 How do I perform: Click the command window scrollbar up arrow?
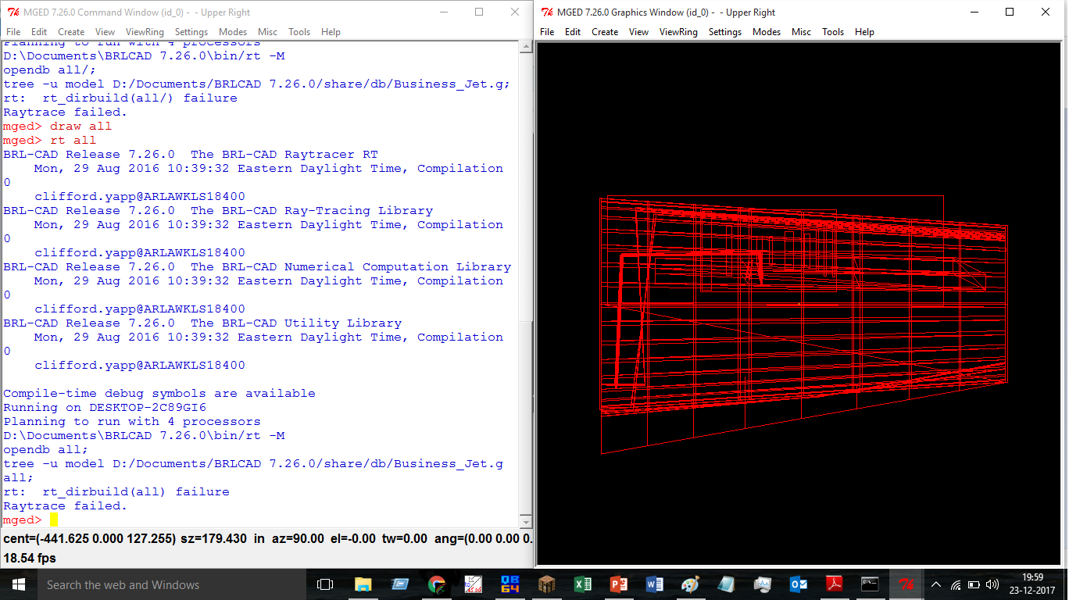[525, 48]
